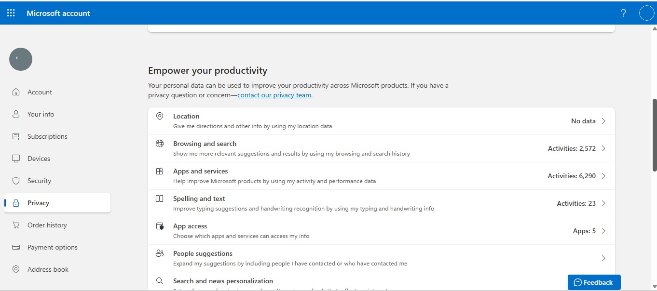Click 'Activities: 23' value

click(x=576, y=203)
